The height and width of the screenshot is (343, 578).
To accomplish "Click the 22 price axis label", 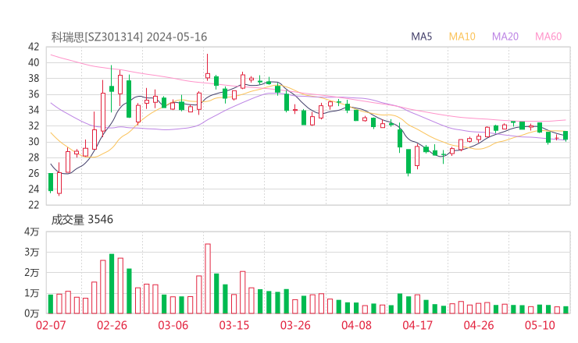I will coord(34,204).
